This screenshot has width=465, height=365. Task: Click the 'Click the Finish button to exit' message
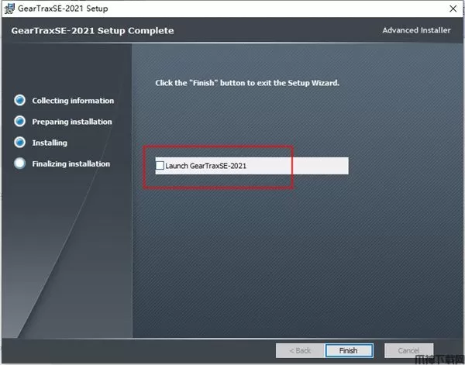coord(247,83)
